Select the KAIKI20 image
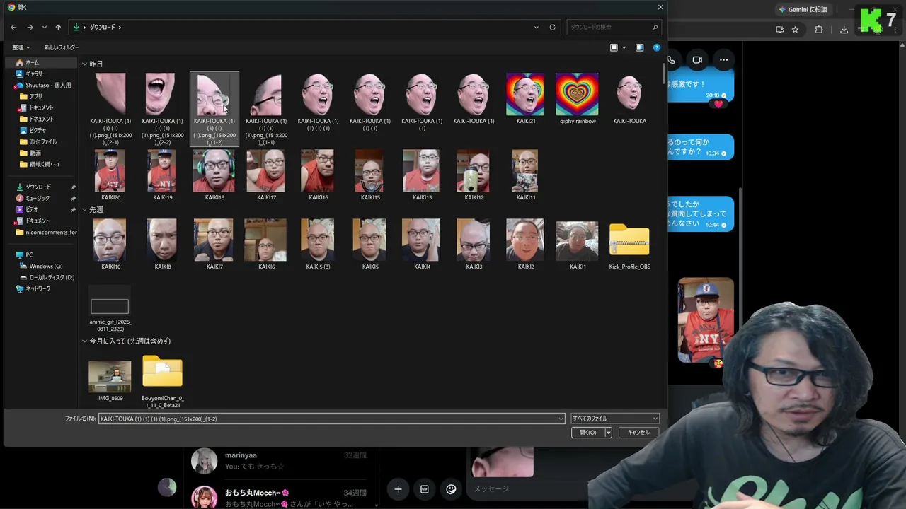The width and height of the screenshot is (906, 509). click(x=110, y=175)
